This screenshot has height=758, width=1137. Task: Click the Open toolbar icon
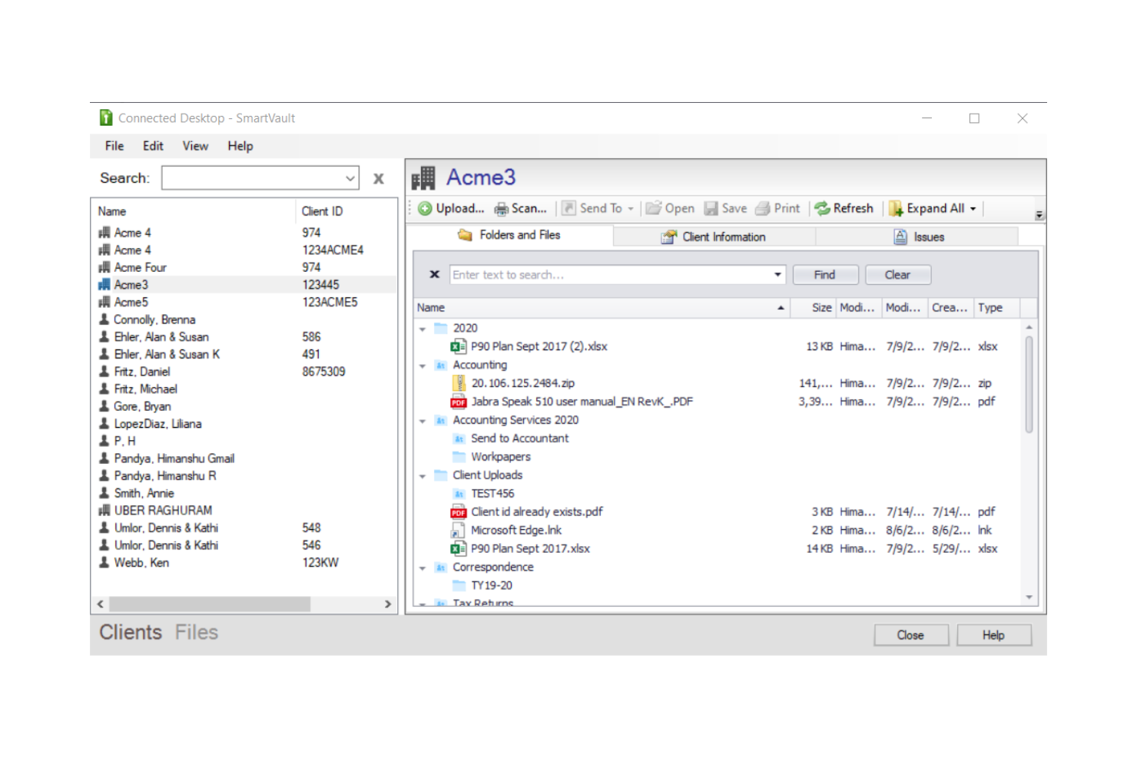[x=653, y=208]
